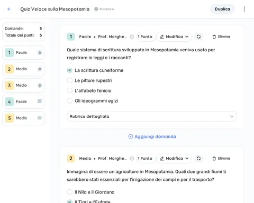
Task: Select answer Il Tigri e l'Eufrate
Action: point(88,201)
